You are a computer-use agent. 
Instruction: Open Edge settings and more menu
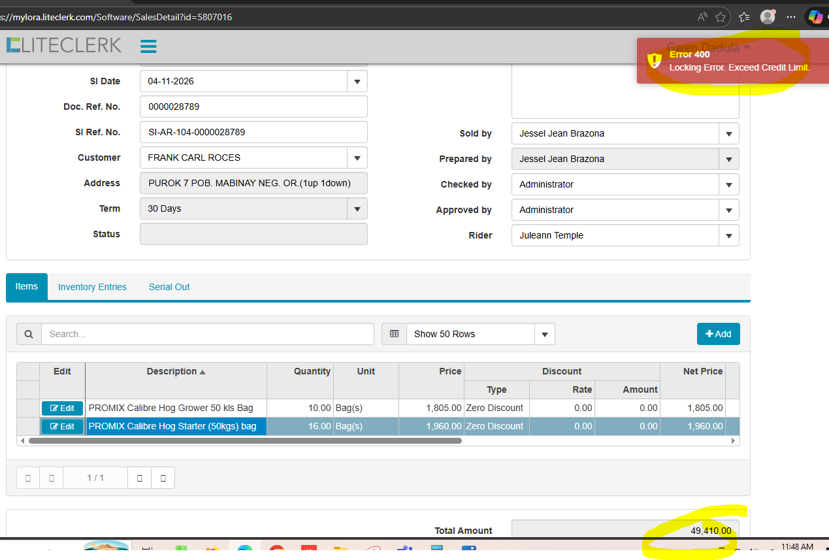(791, 17)
